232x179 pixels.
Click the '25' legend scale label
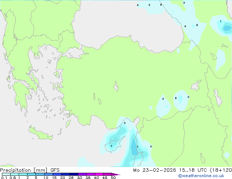71,178
